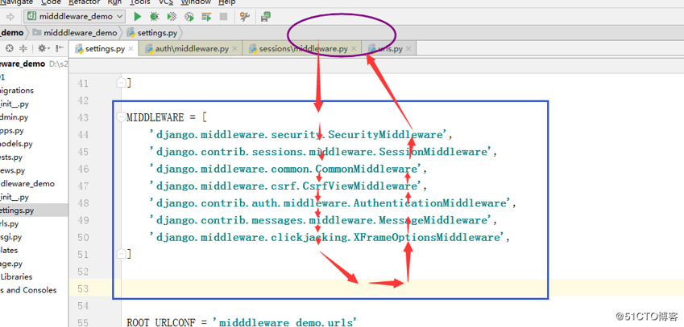Close the settings.py tab
The width and height of the screenshot is (684, 327).
131,49
